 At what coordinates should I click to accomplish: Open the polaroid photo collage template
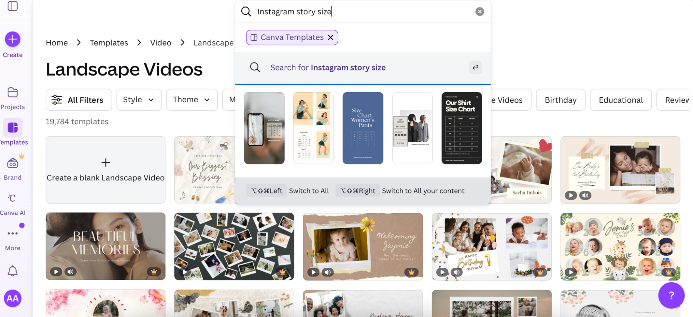(234, 246)
